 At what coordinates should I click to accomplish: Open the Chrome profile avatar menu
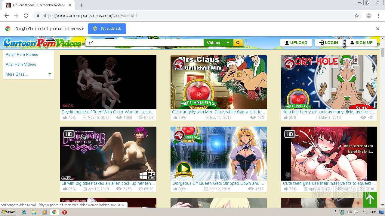point(368,16)
